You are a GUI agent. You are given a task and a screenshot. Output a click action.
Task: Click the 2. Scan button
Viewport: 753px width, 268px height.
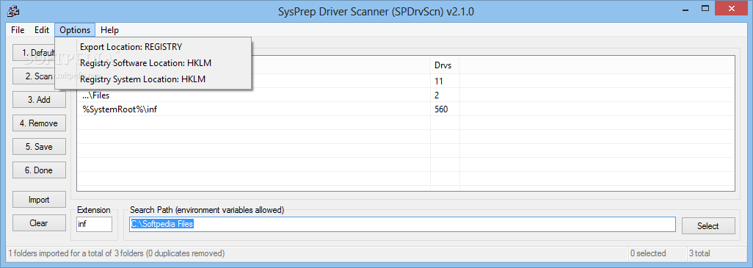click(34, 76)
